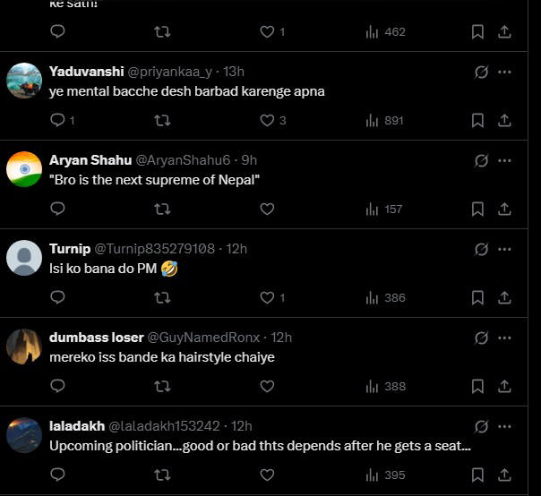541x496 pixels.
Task: Click Turnip's default profile avatar
Action: (24, 258)
